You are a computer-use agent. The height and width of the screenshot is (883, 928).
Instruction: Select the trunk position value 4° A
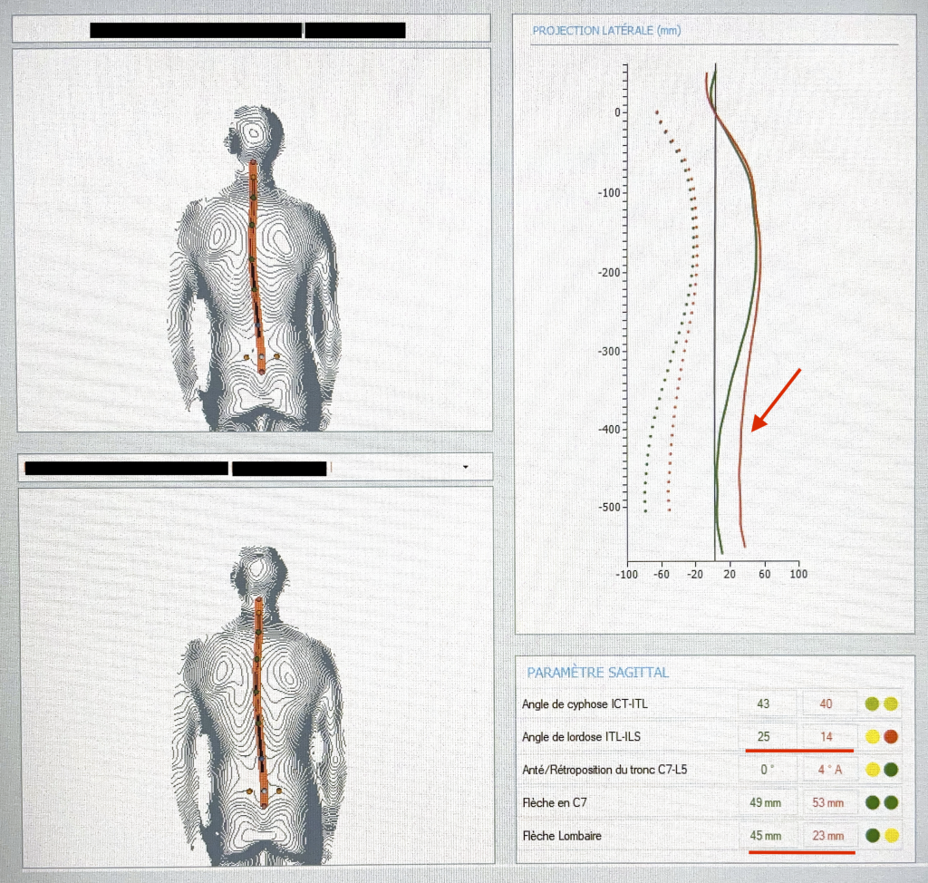[x=826, y=771]
